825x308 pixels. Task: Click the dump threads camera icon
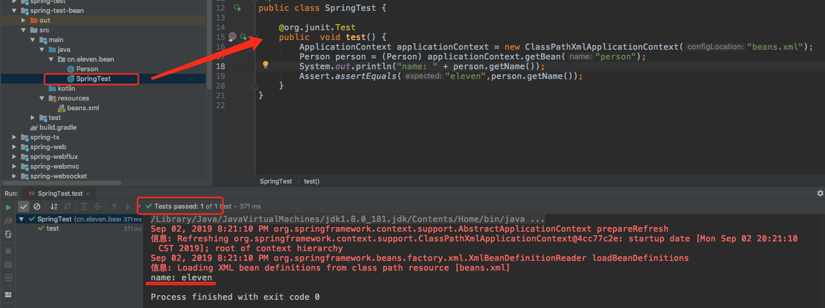[x=8, y=264]
